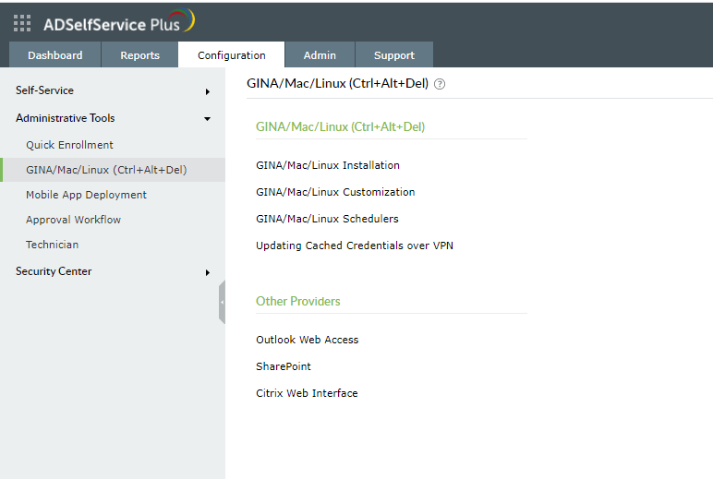This screenshot has width=713, height=479.
Task: Collapse the sidebar panel handle
Action: pos(222,303)
